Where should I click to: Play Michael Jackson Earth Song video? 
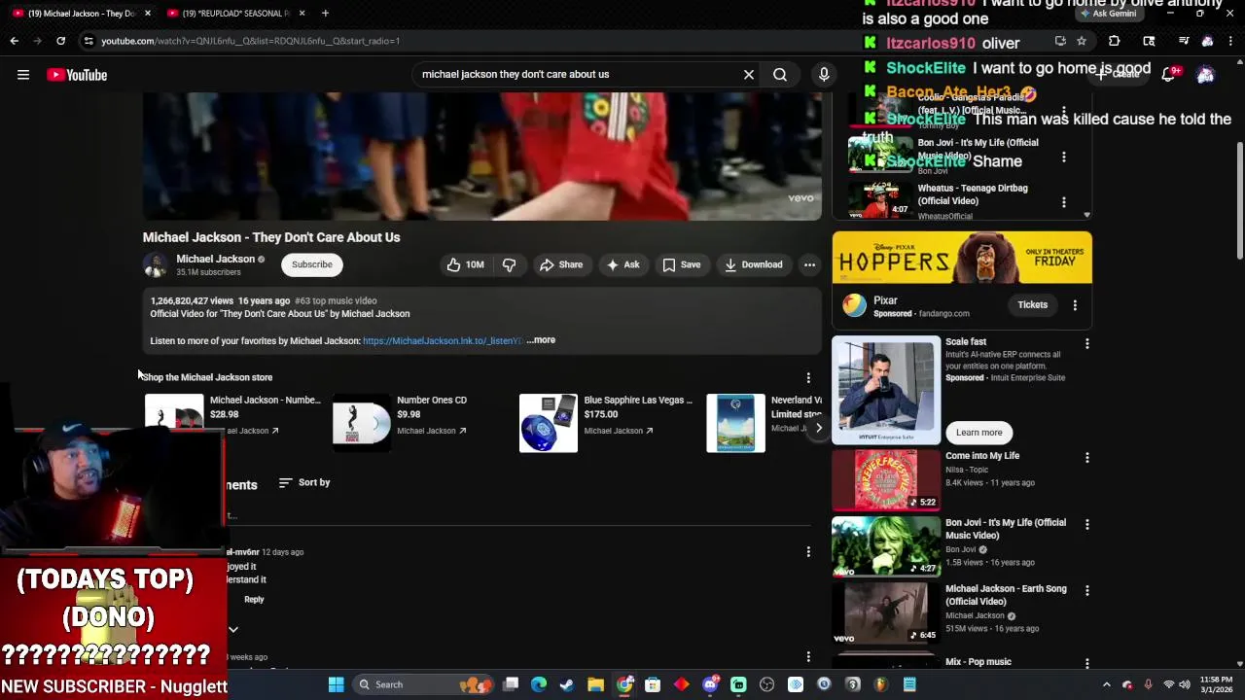coord(886,612)
